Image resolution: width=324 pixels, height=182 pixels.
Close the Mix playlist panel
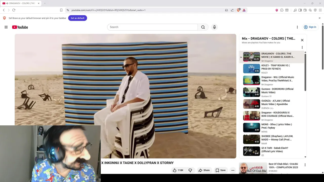(x=302, y=40)
